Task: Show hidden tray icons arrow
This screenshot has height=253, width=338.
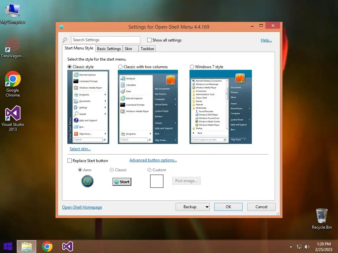Action: [291, 247]
